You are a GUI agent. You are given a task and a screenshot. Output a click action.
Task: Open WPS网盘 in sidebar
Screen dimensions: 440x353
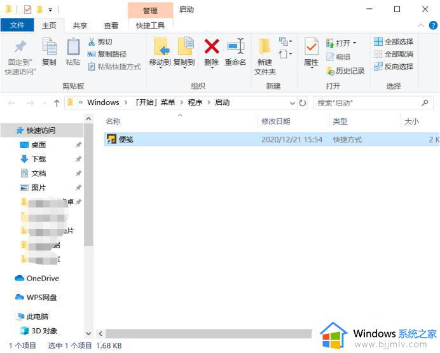coord(36,297)
